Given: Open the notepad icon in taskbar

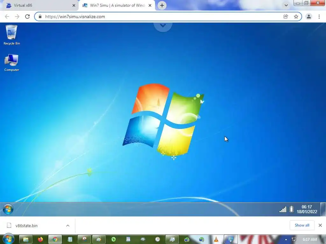Looking at the screenshot, I should pos(70,240).
